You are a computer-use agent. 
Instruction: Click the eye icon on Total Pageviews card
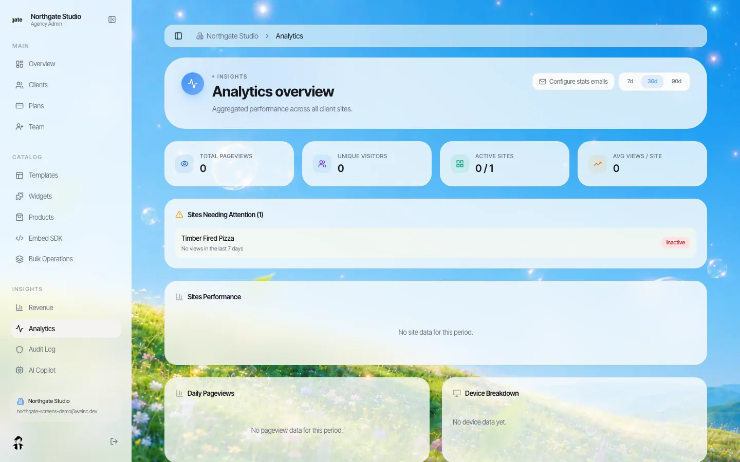click(184, 164)
